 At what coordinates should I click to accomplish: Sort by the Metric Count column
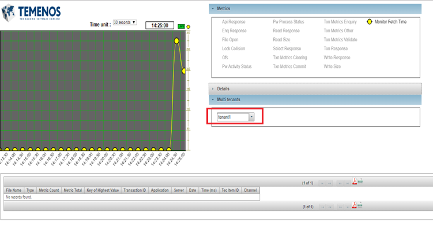click(49, 190)
